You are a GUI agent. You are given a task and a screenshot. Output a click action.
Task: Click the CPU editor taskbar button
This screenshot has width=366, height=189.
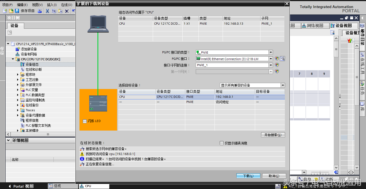pos(94,186)
